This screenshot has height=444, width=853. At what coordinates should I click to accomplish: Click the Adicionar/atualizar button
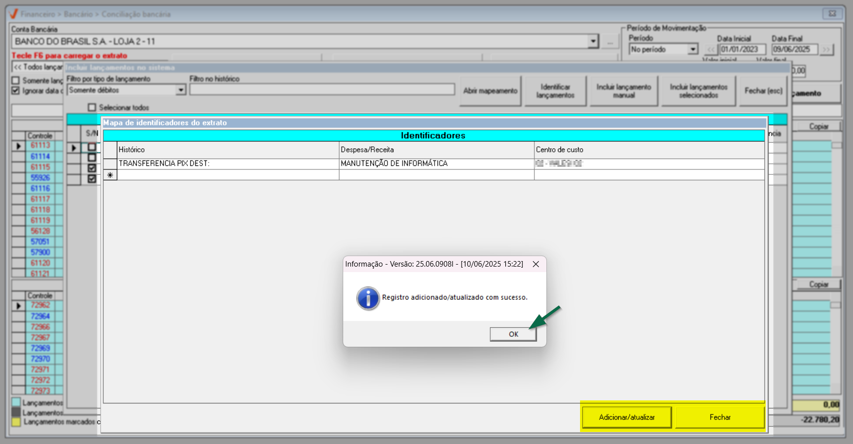point(627,417)
